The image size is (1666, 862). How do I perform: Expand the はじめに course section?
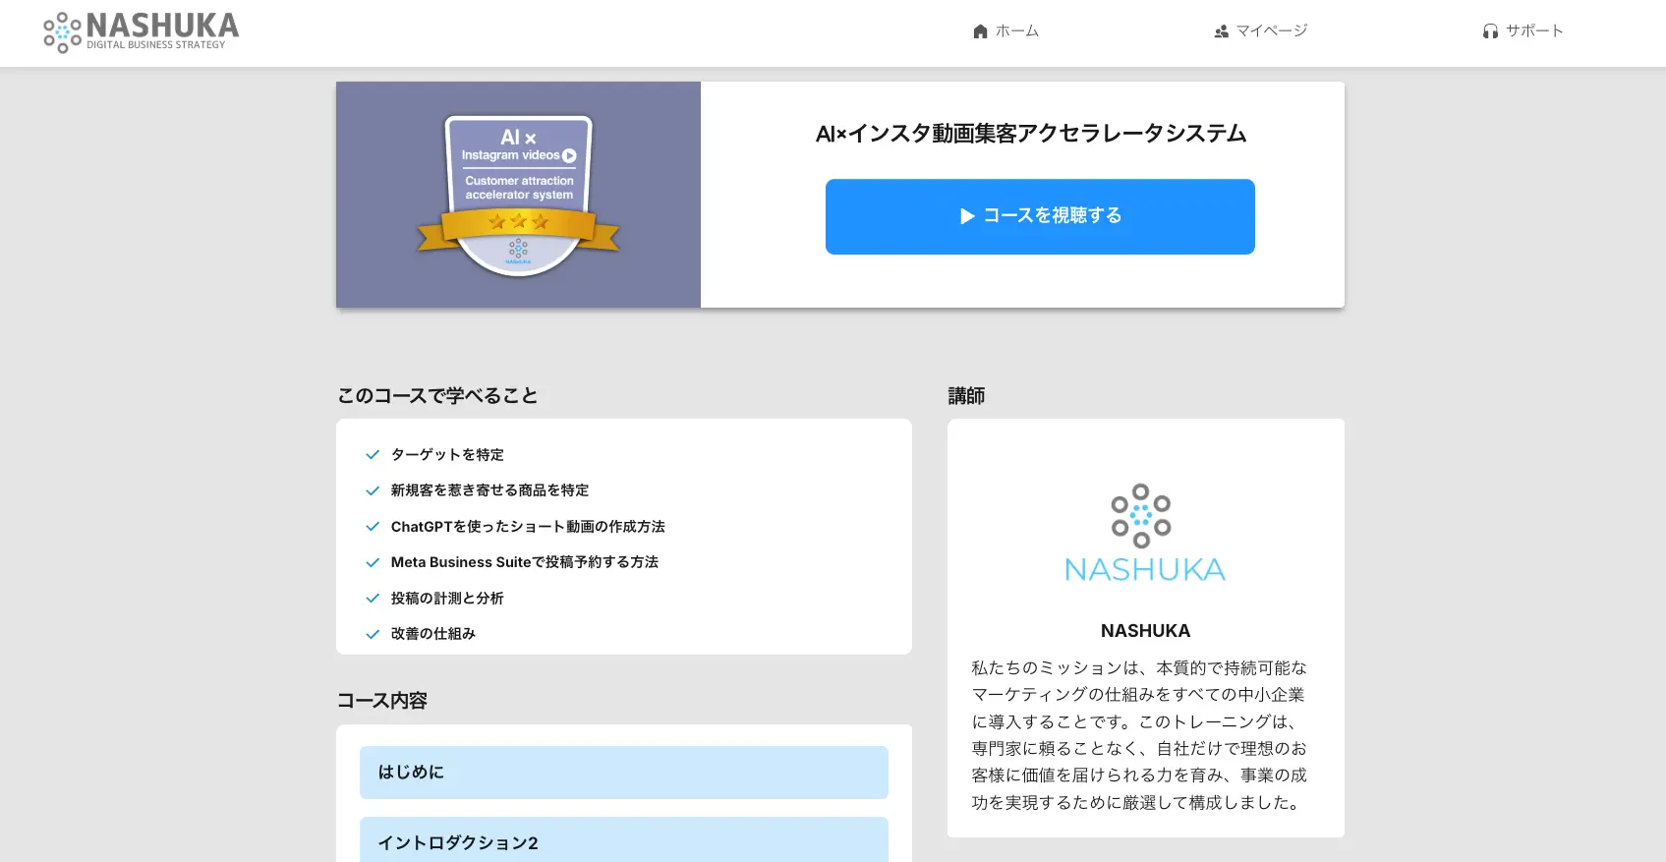[x=624, y=773]
